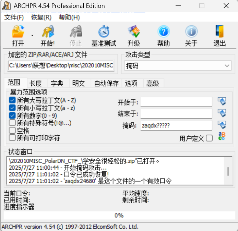This screenshot has width=238, height=231.
Task: Click the 结束于 input field
Action: click(176, 113)
